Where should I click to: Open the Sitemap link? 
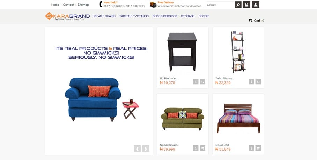pyautogui.click(x=83, y=5)
